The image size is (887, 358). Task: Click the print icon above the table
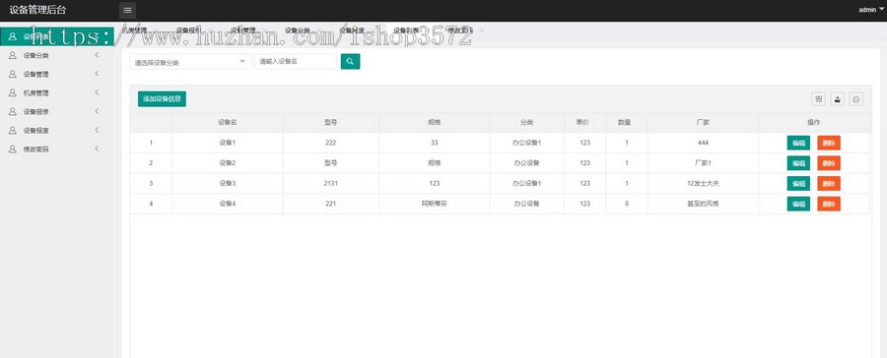click(x=855, y=99)
